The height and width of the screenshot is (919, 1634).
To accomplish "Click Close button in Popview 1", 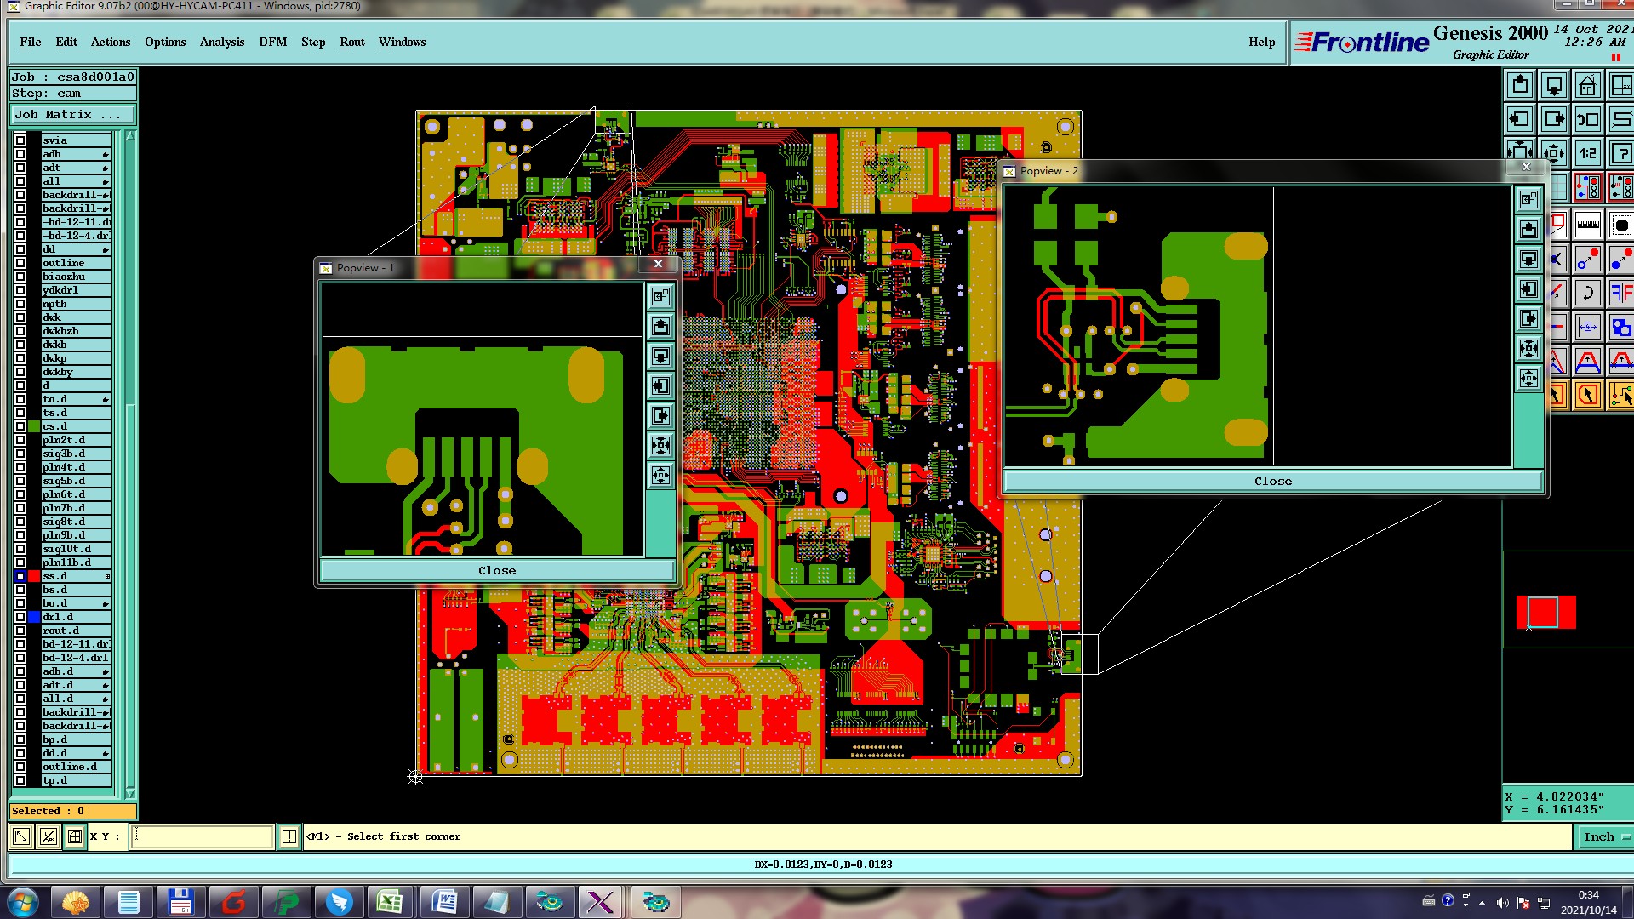I will click(x=497, y=570).
